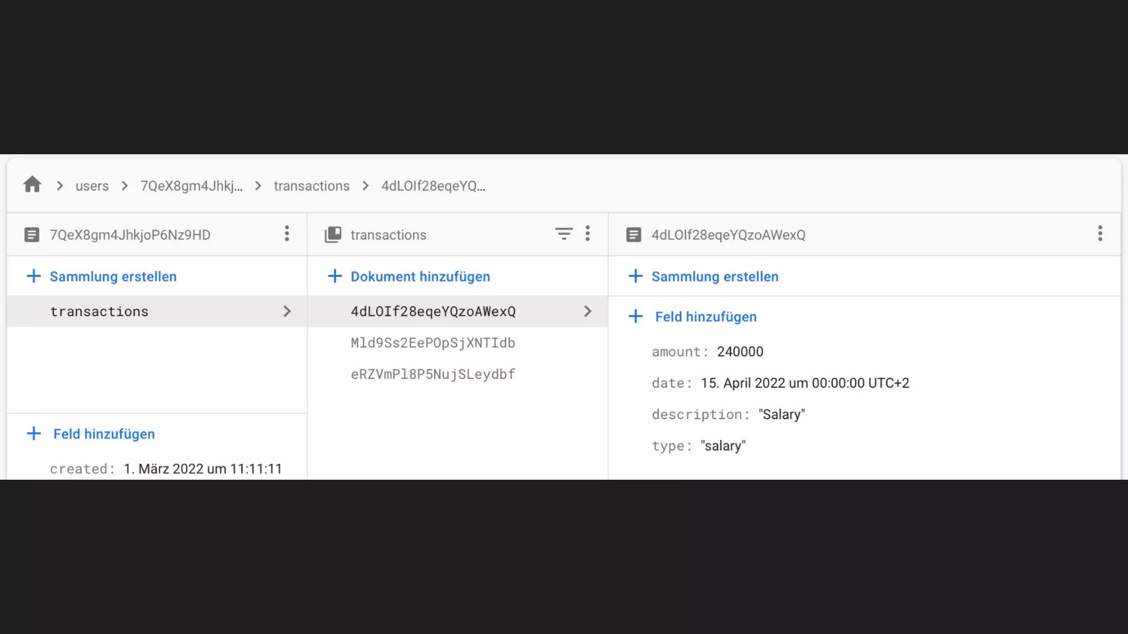This screenshot has height=634, width=1128.
Task: Click the description field value Salary
Action: (x=781, y=414)
